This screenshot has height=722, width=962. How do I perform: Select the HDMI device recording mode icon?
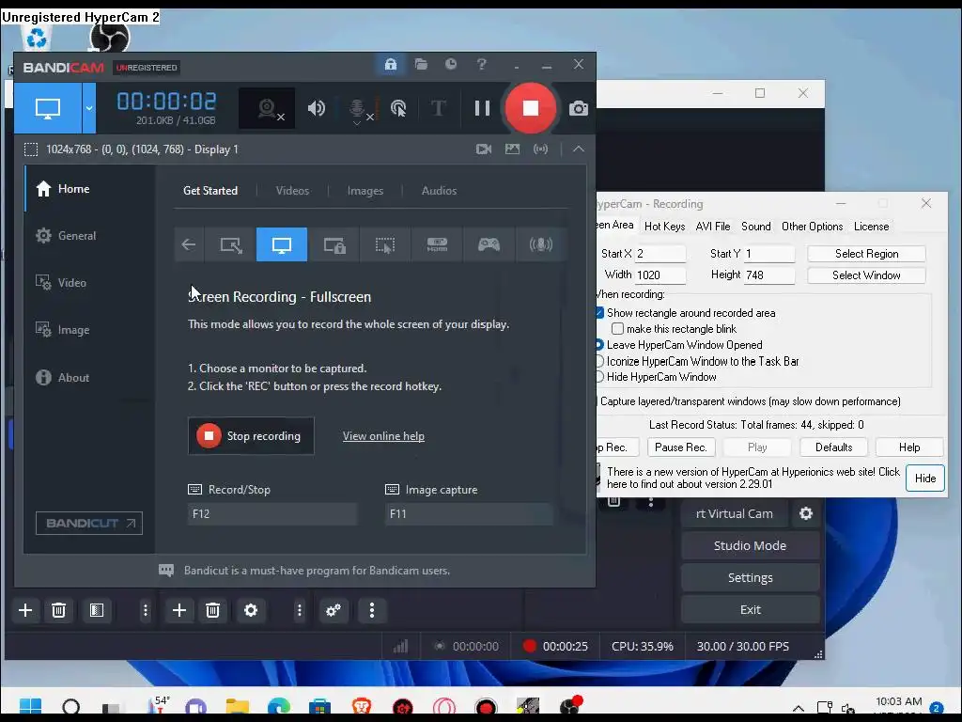pos(437,244)
